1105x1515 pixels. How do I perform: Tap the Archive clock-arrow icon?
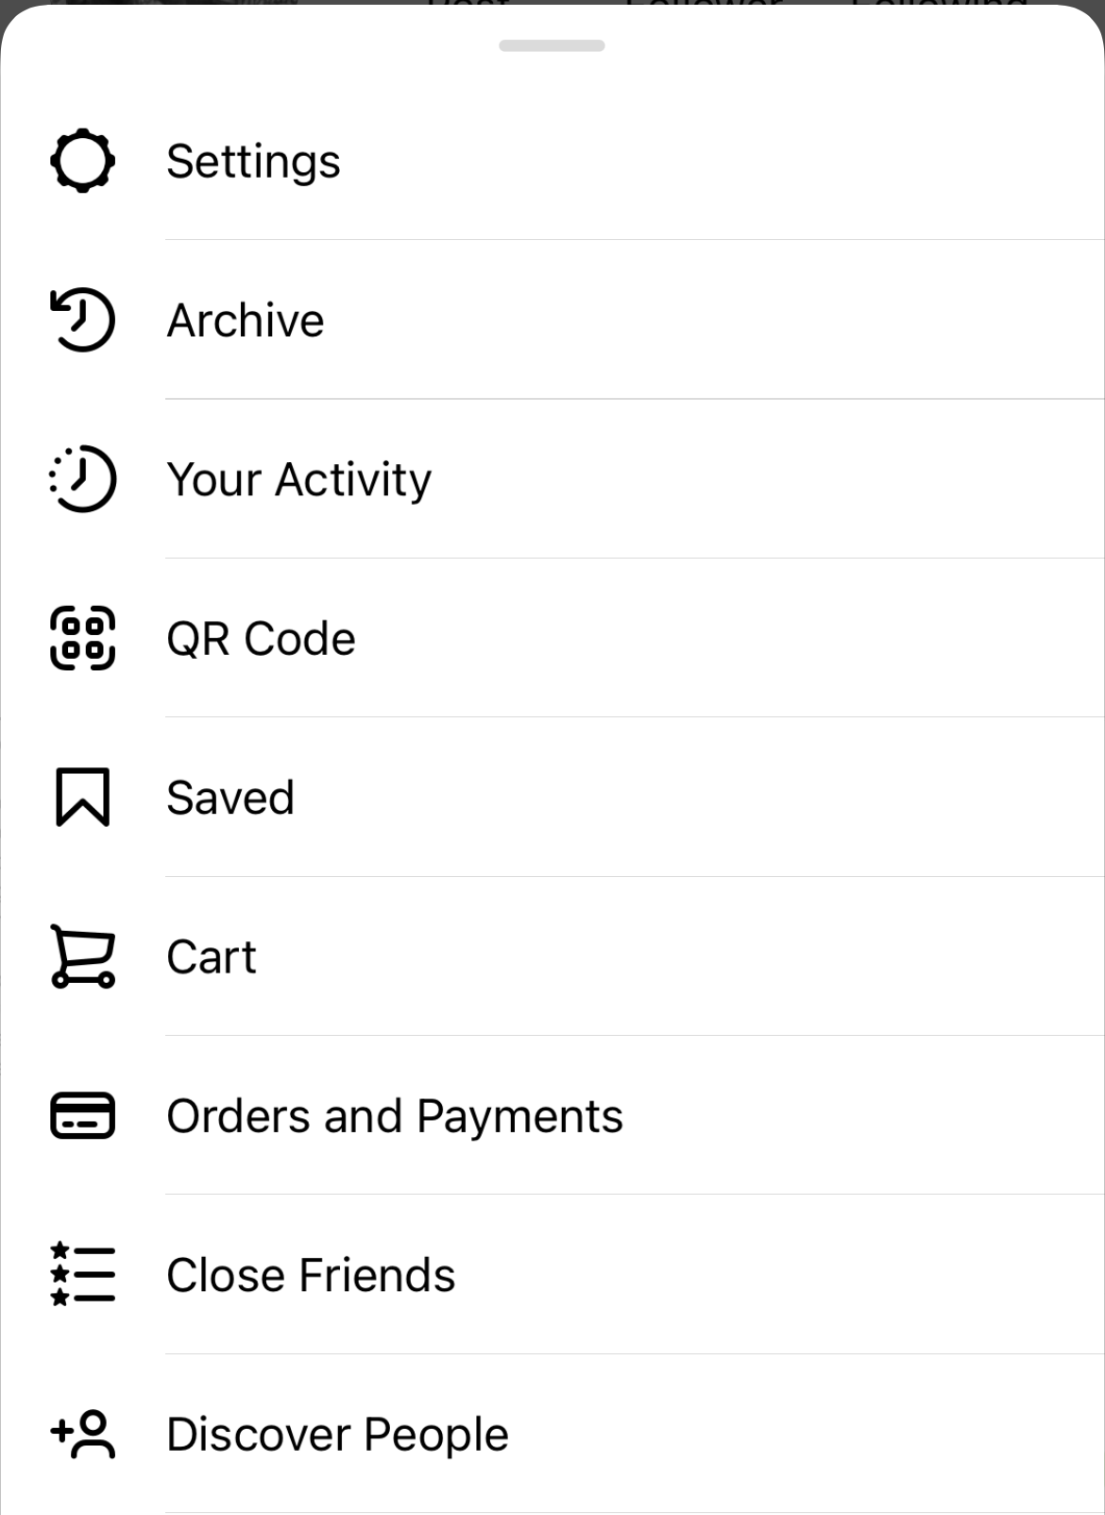82,319
